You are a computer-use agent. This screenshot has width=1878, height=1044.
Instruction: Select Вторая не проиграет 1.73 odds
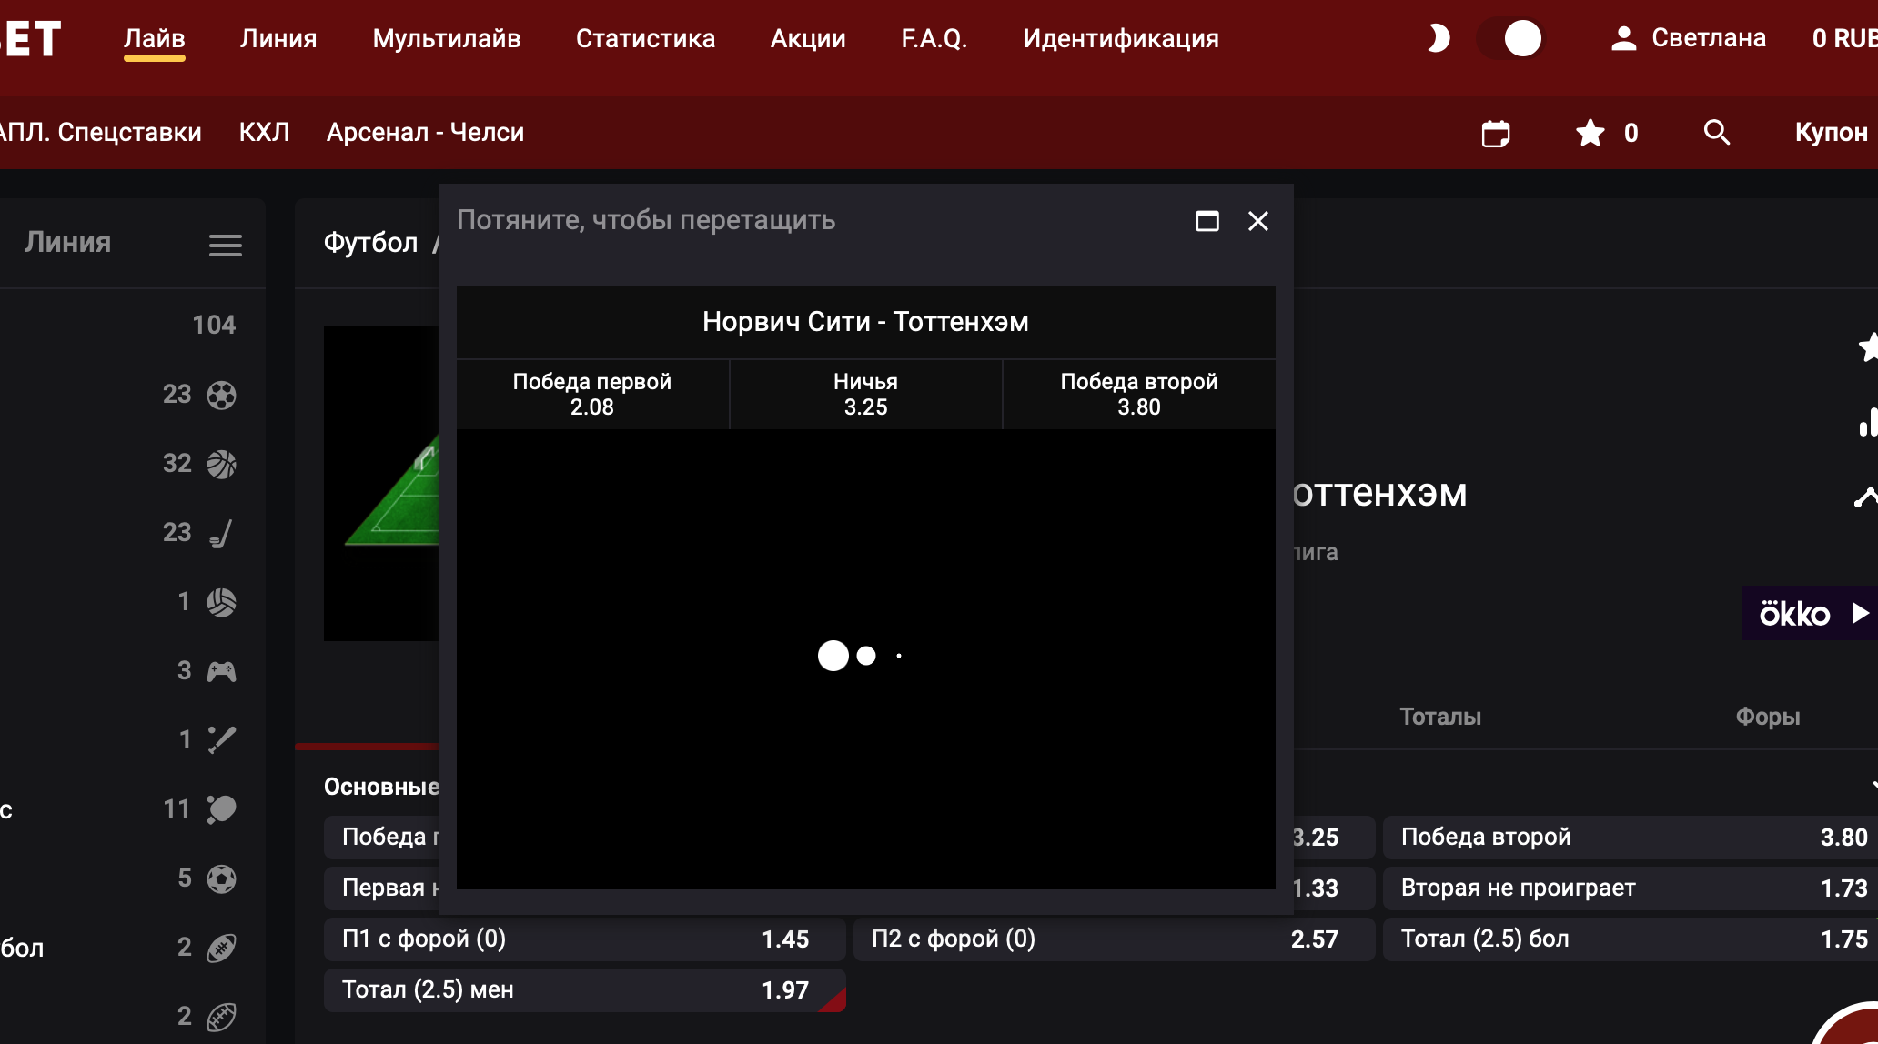tap(1631, 888)
